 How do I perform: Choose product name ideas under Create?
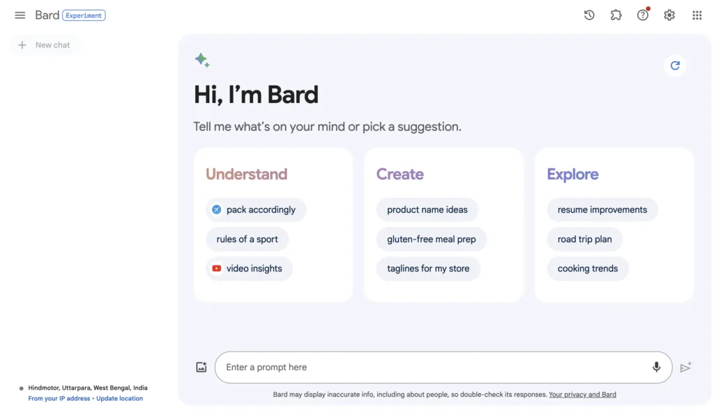427,209
